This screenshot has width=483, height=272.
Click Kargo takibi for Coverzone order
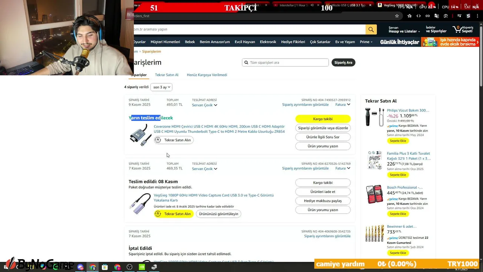tap(323, 119)
